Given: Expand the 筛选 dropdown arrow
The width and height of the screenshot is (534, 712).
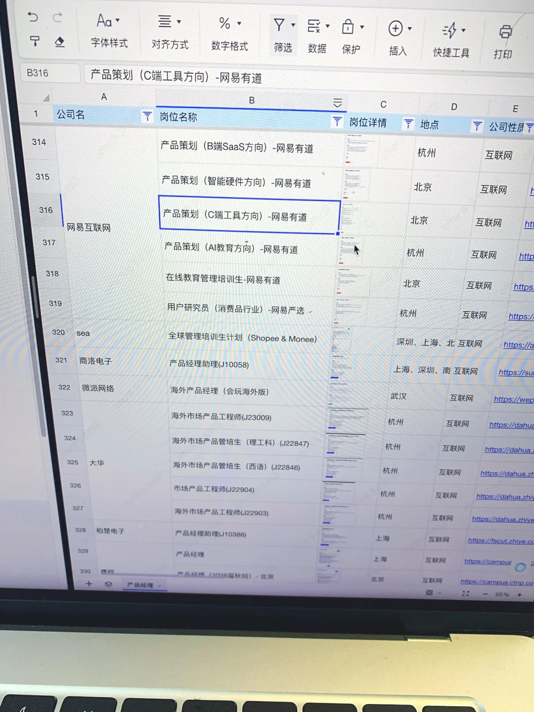Looking at the screenshot, I should click(293, 25).
